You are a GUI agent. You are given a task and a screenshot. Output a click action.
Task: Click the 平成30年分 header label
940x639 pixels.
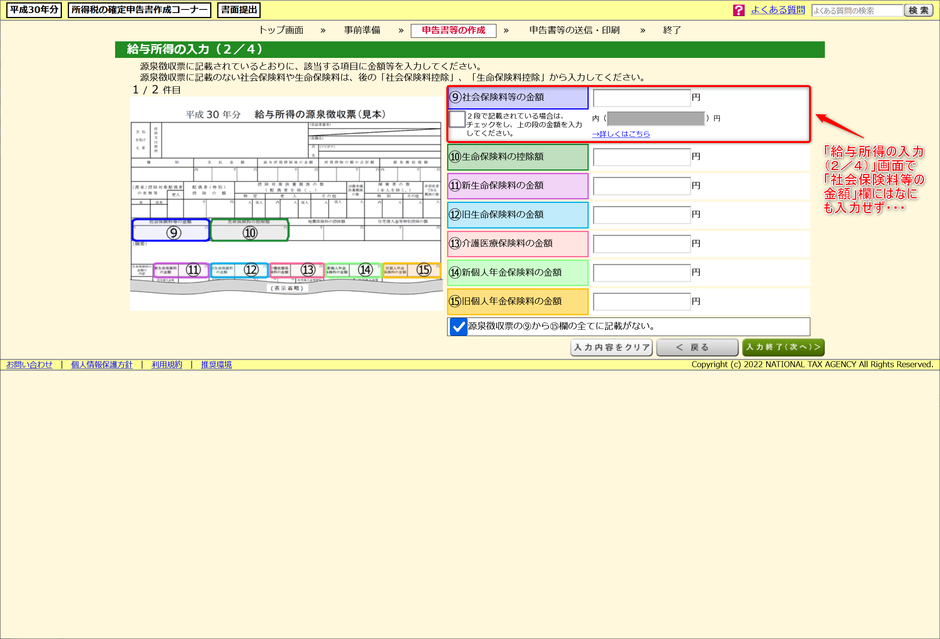[34, 10]
